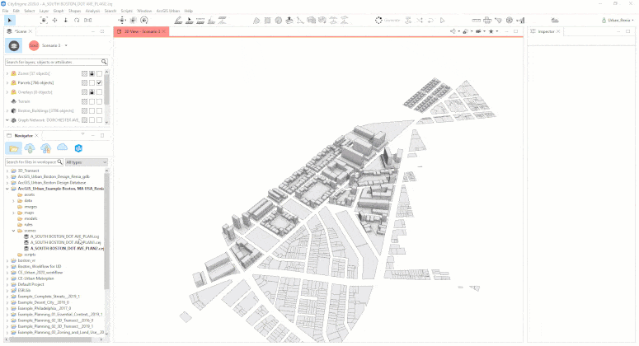Image resolution: width=639 pixels, height=346 pixels.
Task: Open the Urban_Renia user account dropdown
Action: pos(618,20)
